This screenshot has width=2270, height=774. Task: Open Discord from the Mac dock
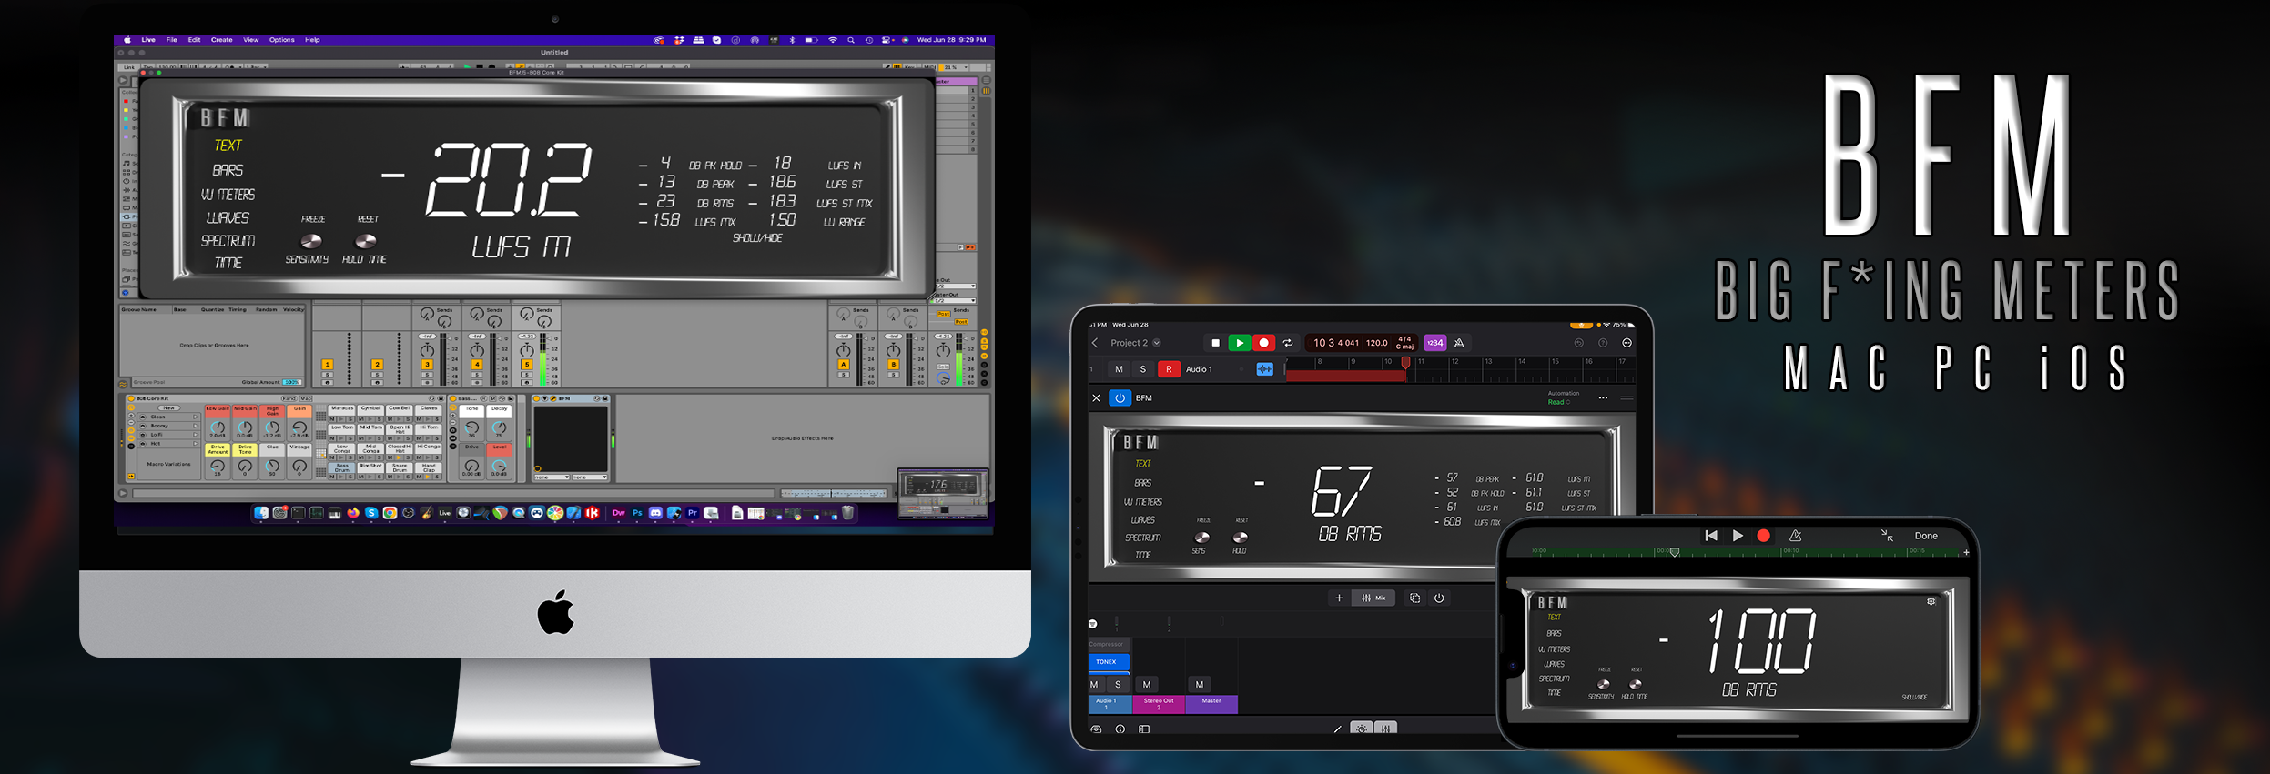(655, 513)
